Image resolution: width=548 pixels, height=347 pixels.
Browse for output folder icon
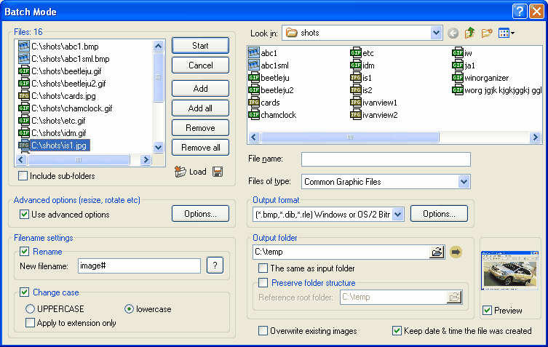pyautogui.click(x=437, y=252)
